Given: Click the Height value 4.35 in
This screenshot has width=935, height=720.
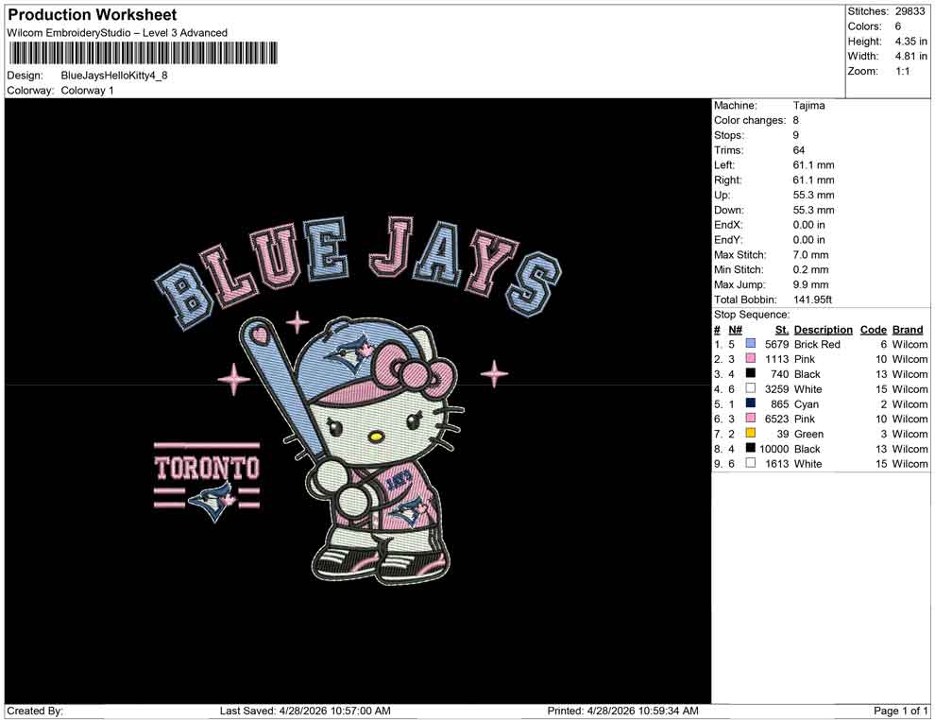Looking at the screenshot, I should click(x=910, y=42).
